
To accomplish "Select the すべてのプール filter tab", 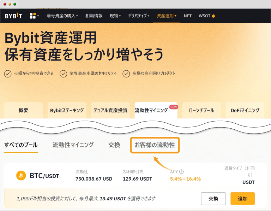I will 21,145.
